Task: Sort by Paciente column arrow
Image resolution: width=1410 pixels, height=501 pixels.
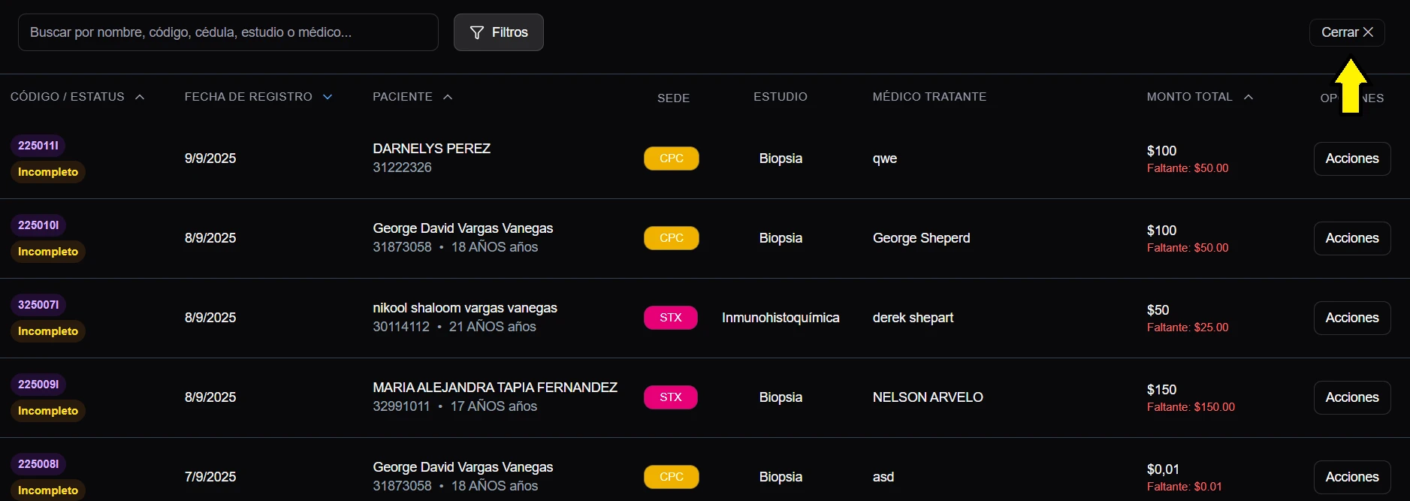Action: [x=448, y=97]
